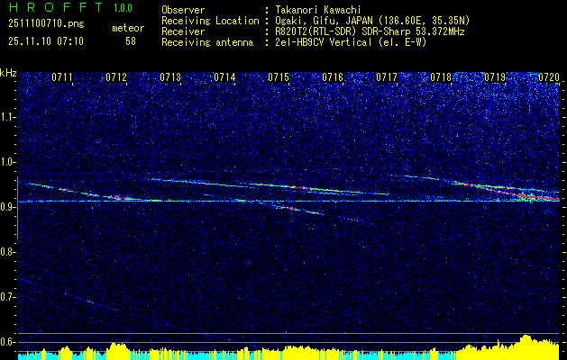Click the 0714 time tick label
This screenshot has width=567, height=360.
coord(224,78)
